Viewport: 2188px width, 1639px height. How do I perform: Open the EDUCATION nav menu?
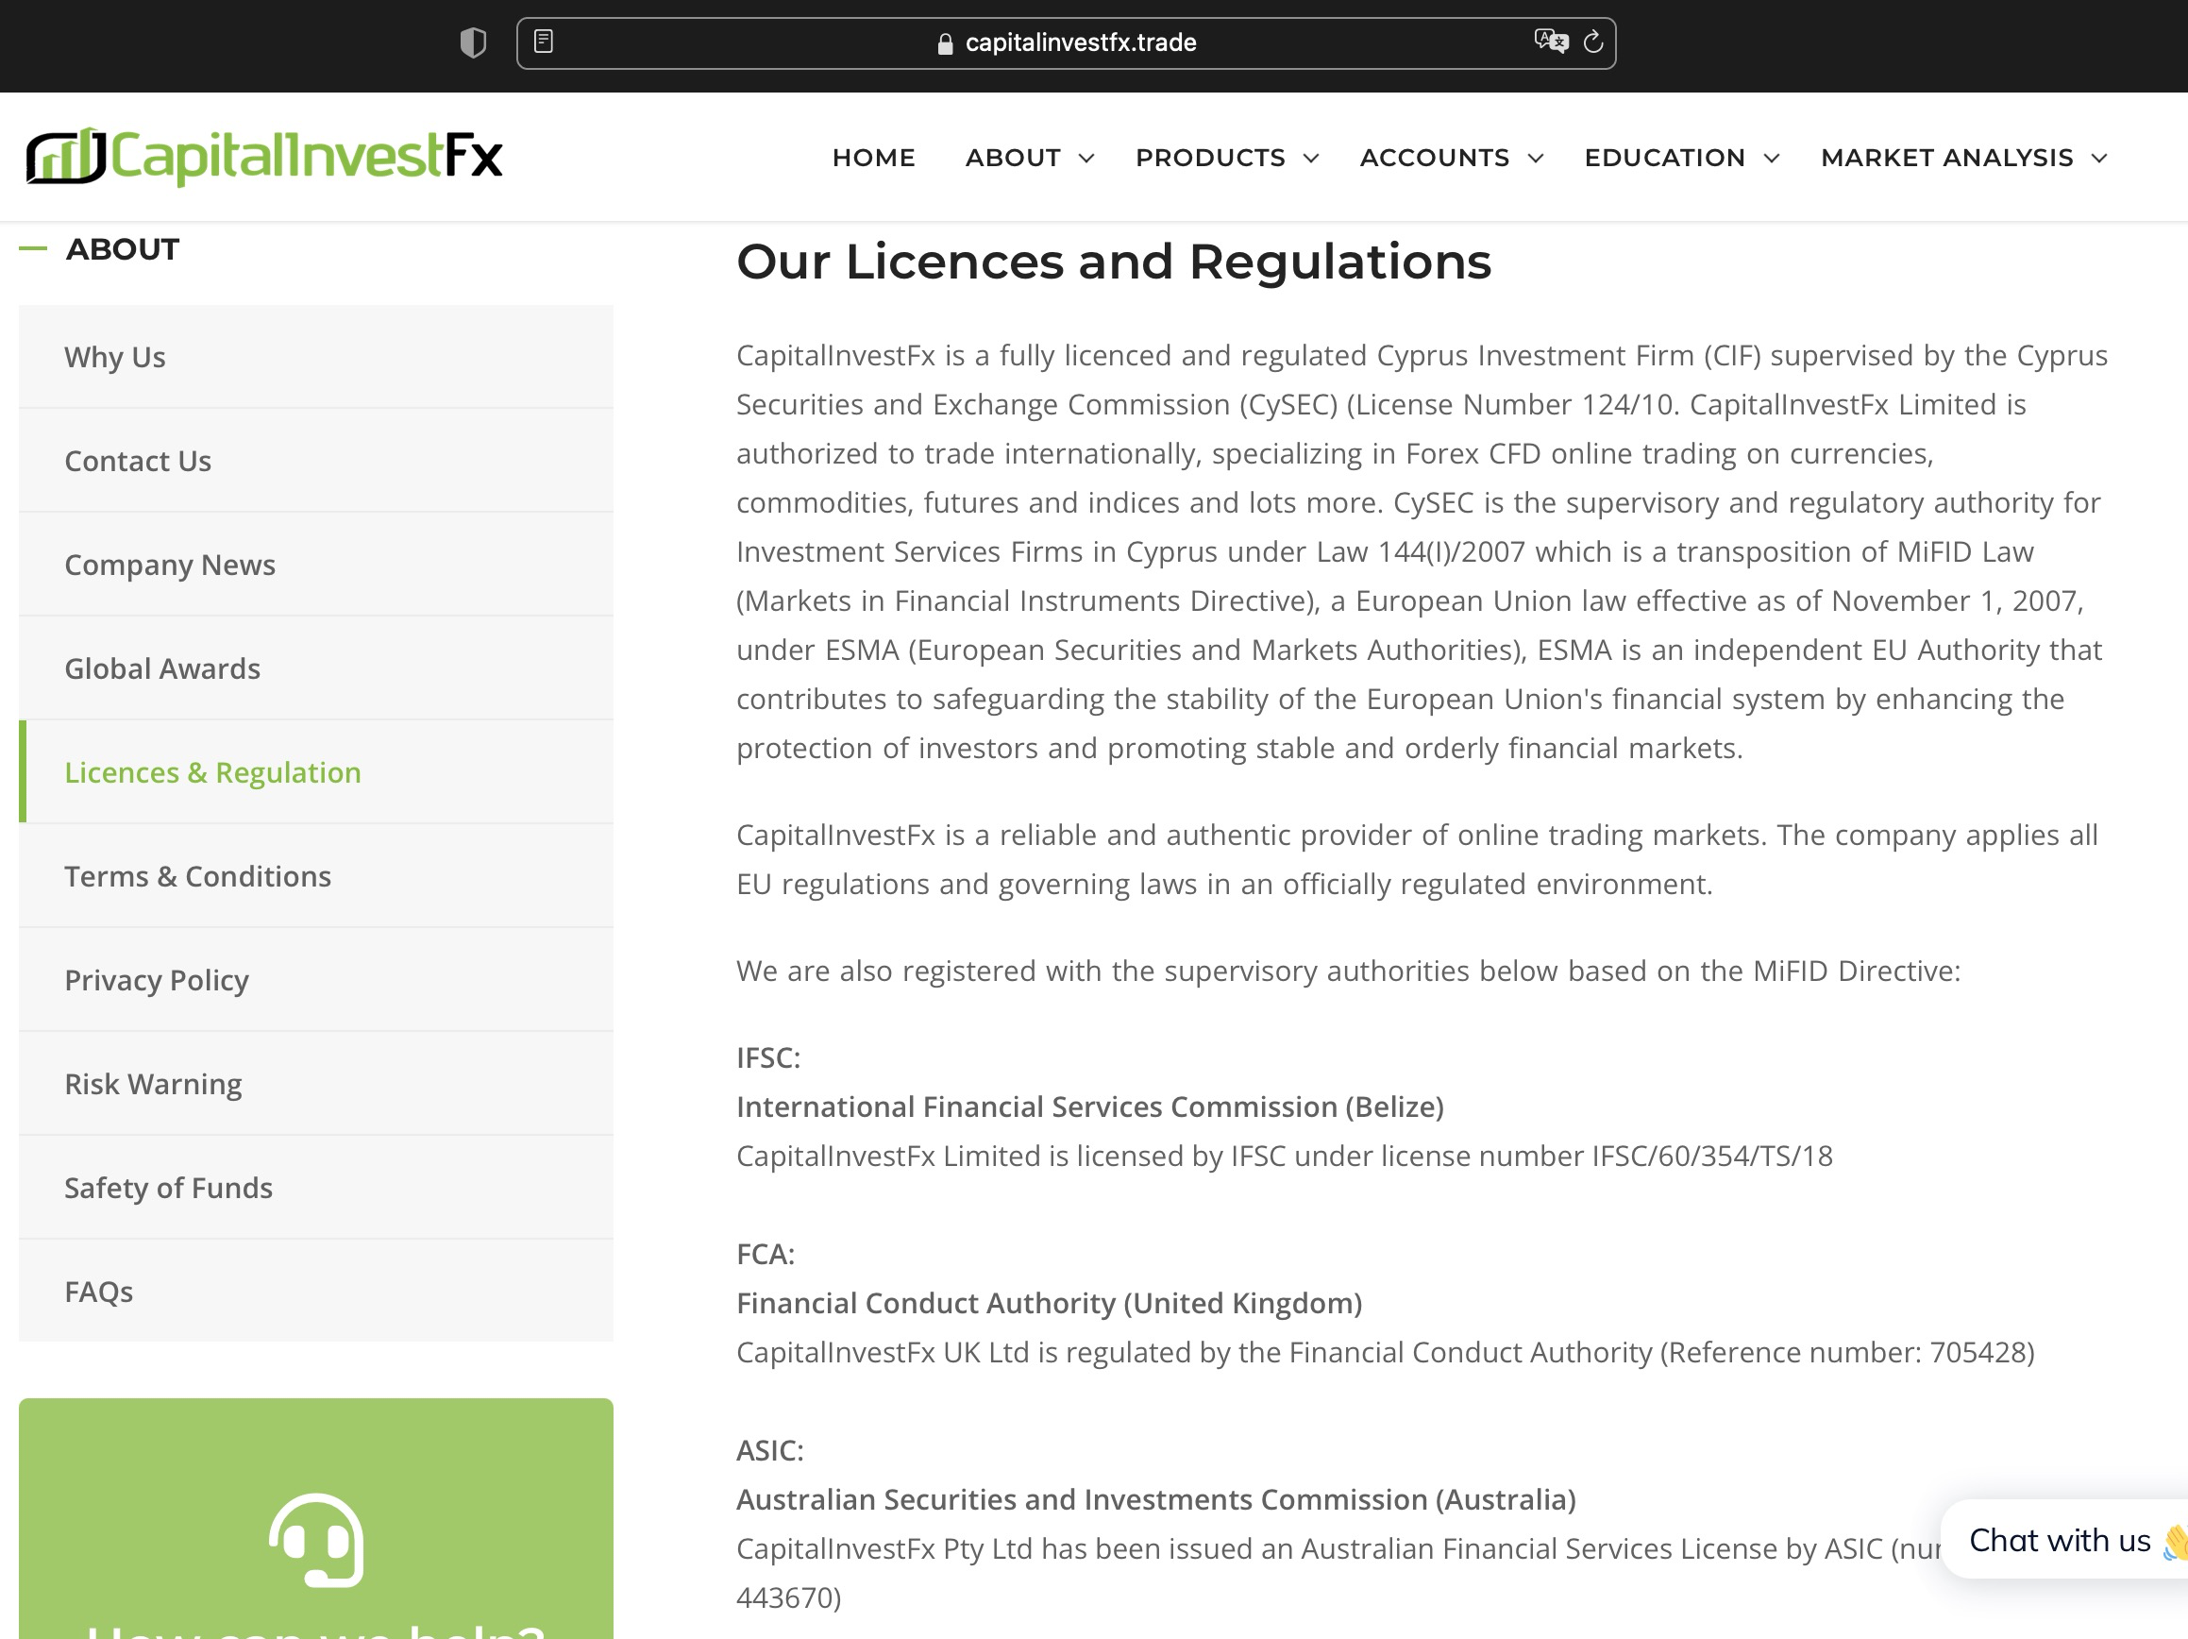tap(1680, 159)
